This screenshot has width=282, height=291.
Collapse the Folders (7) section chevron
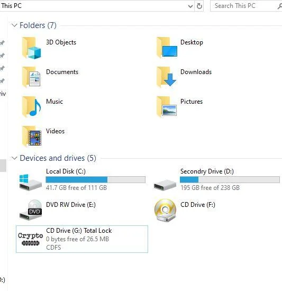point(14,25)
